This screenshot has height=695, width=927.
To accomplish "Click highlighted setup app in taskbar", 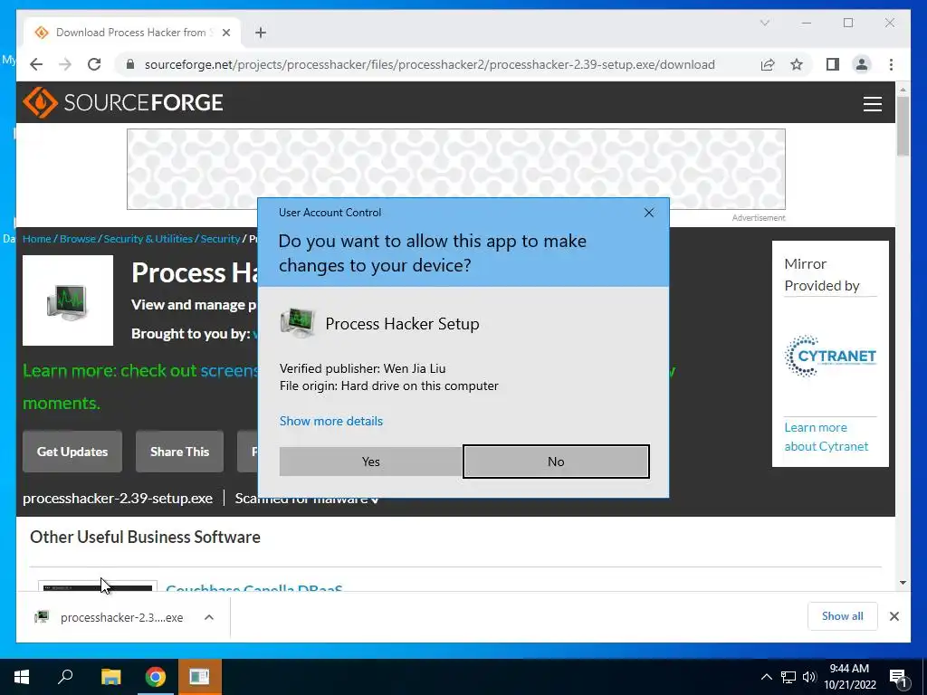I will [199, 677].
